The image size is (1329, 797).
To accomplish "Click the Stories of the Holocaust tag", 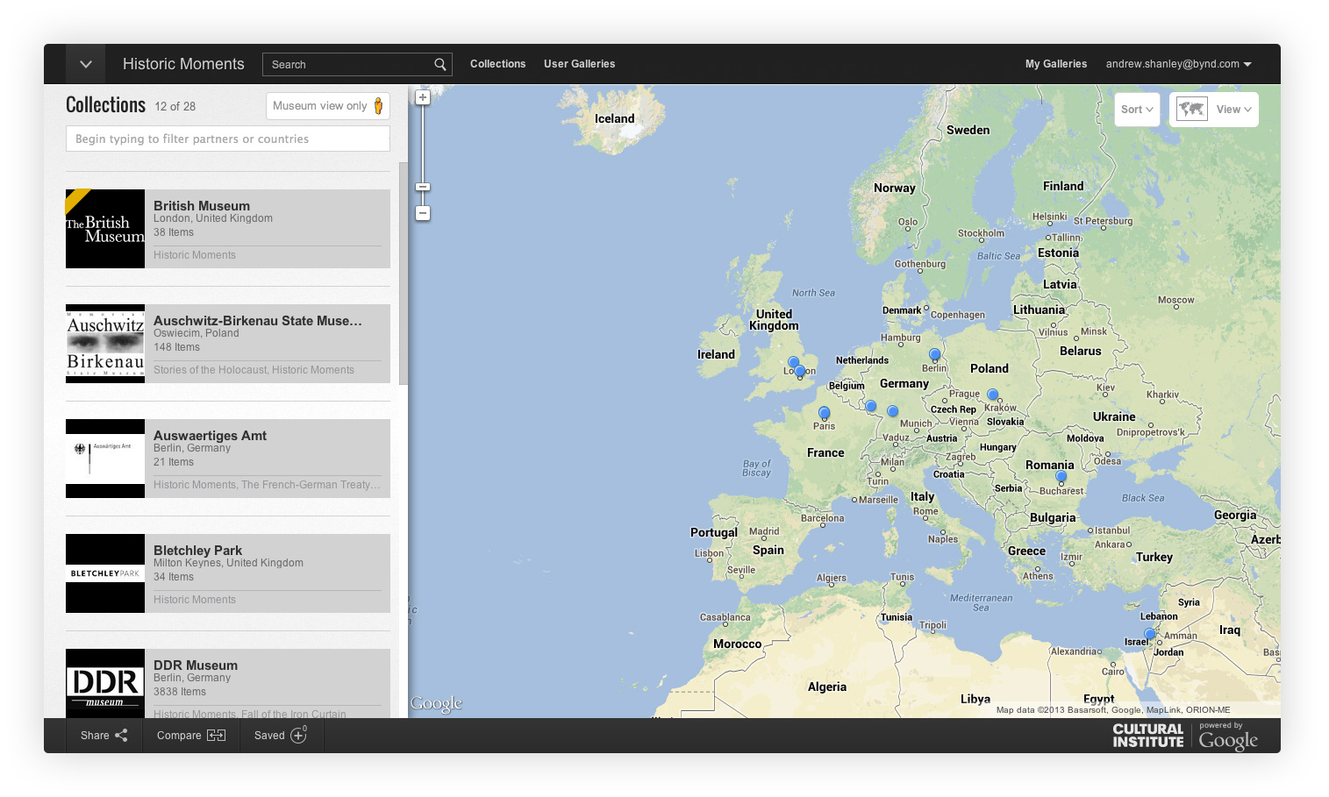I will pos(209,370).
